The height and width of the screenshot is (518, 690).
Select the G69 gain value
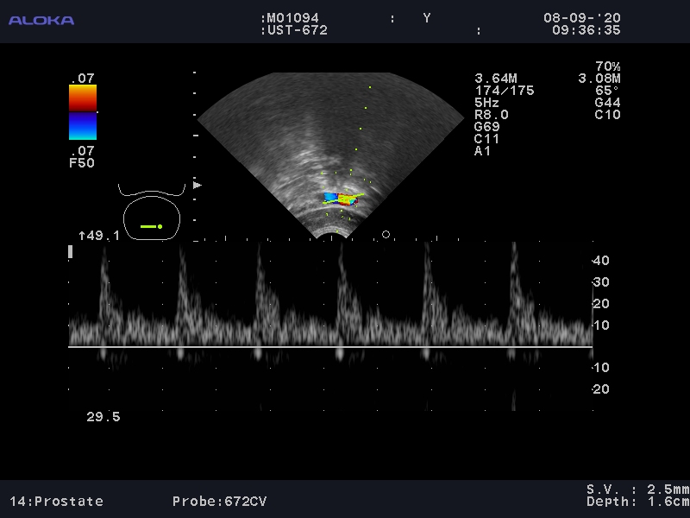tap(487, 127)
